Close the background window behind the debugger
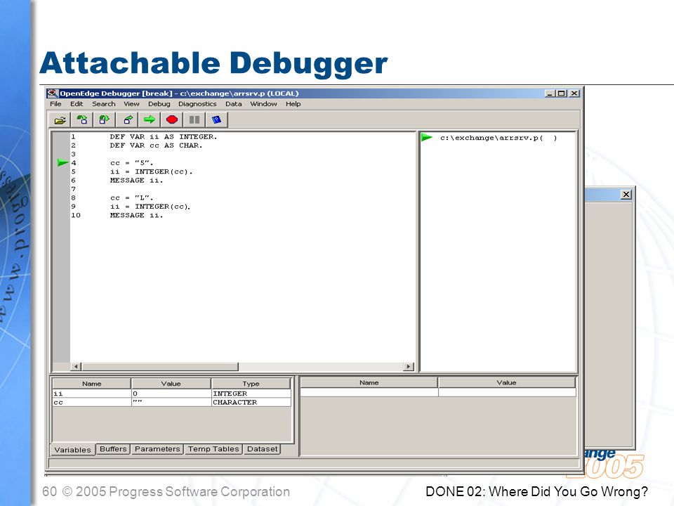The width and height of the screenshot is (674, 506). tap(626, 195)
